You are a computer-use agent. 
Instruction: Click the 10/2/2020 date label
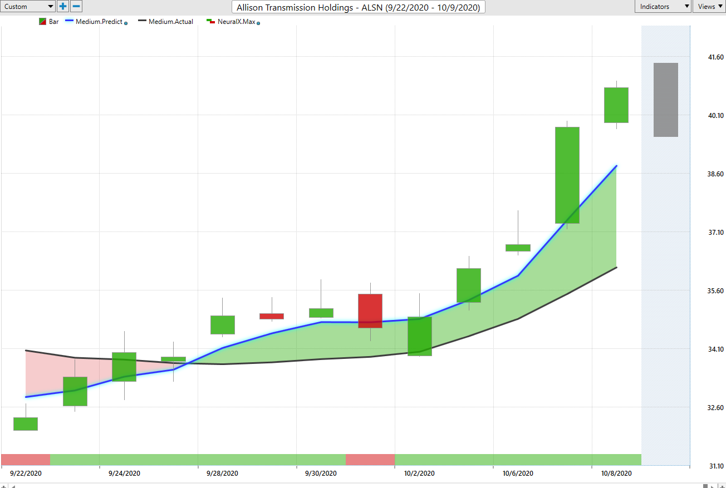[x=420, y=474]
